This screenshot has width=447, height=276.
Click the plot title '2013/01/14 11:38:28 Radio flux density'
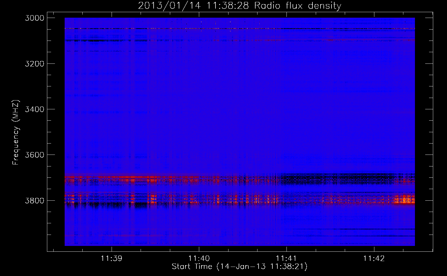tap(240, 6)
